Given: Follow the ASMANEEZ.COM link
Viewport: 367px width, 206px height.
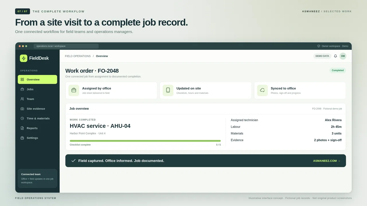Looking at the screenshot, I should (327, 161).
